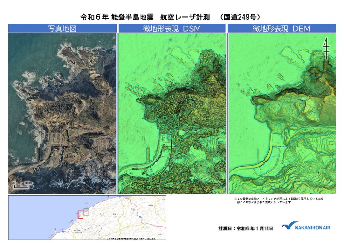This screenshot has width=344, height=243.
Task: Click the blue marker at the inset map's lower left
Action: click(63, 232)
